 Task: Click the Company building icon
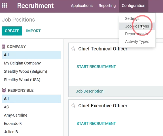3,47
